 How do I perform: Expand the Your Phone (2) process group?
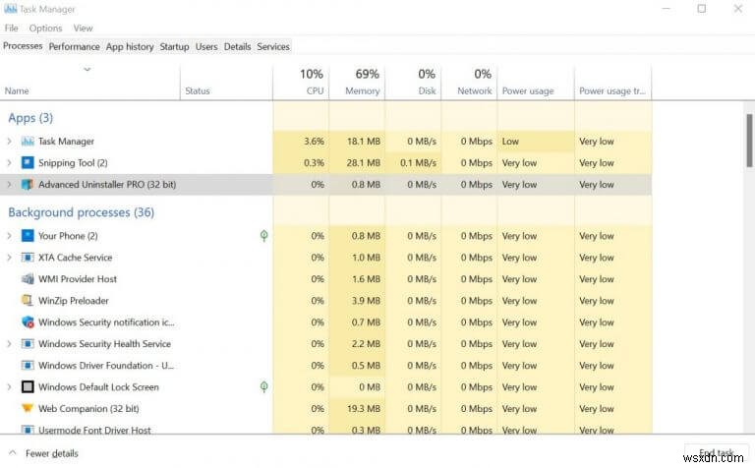[x=9, y=236]
